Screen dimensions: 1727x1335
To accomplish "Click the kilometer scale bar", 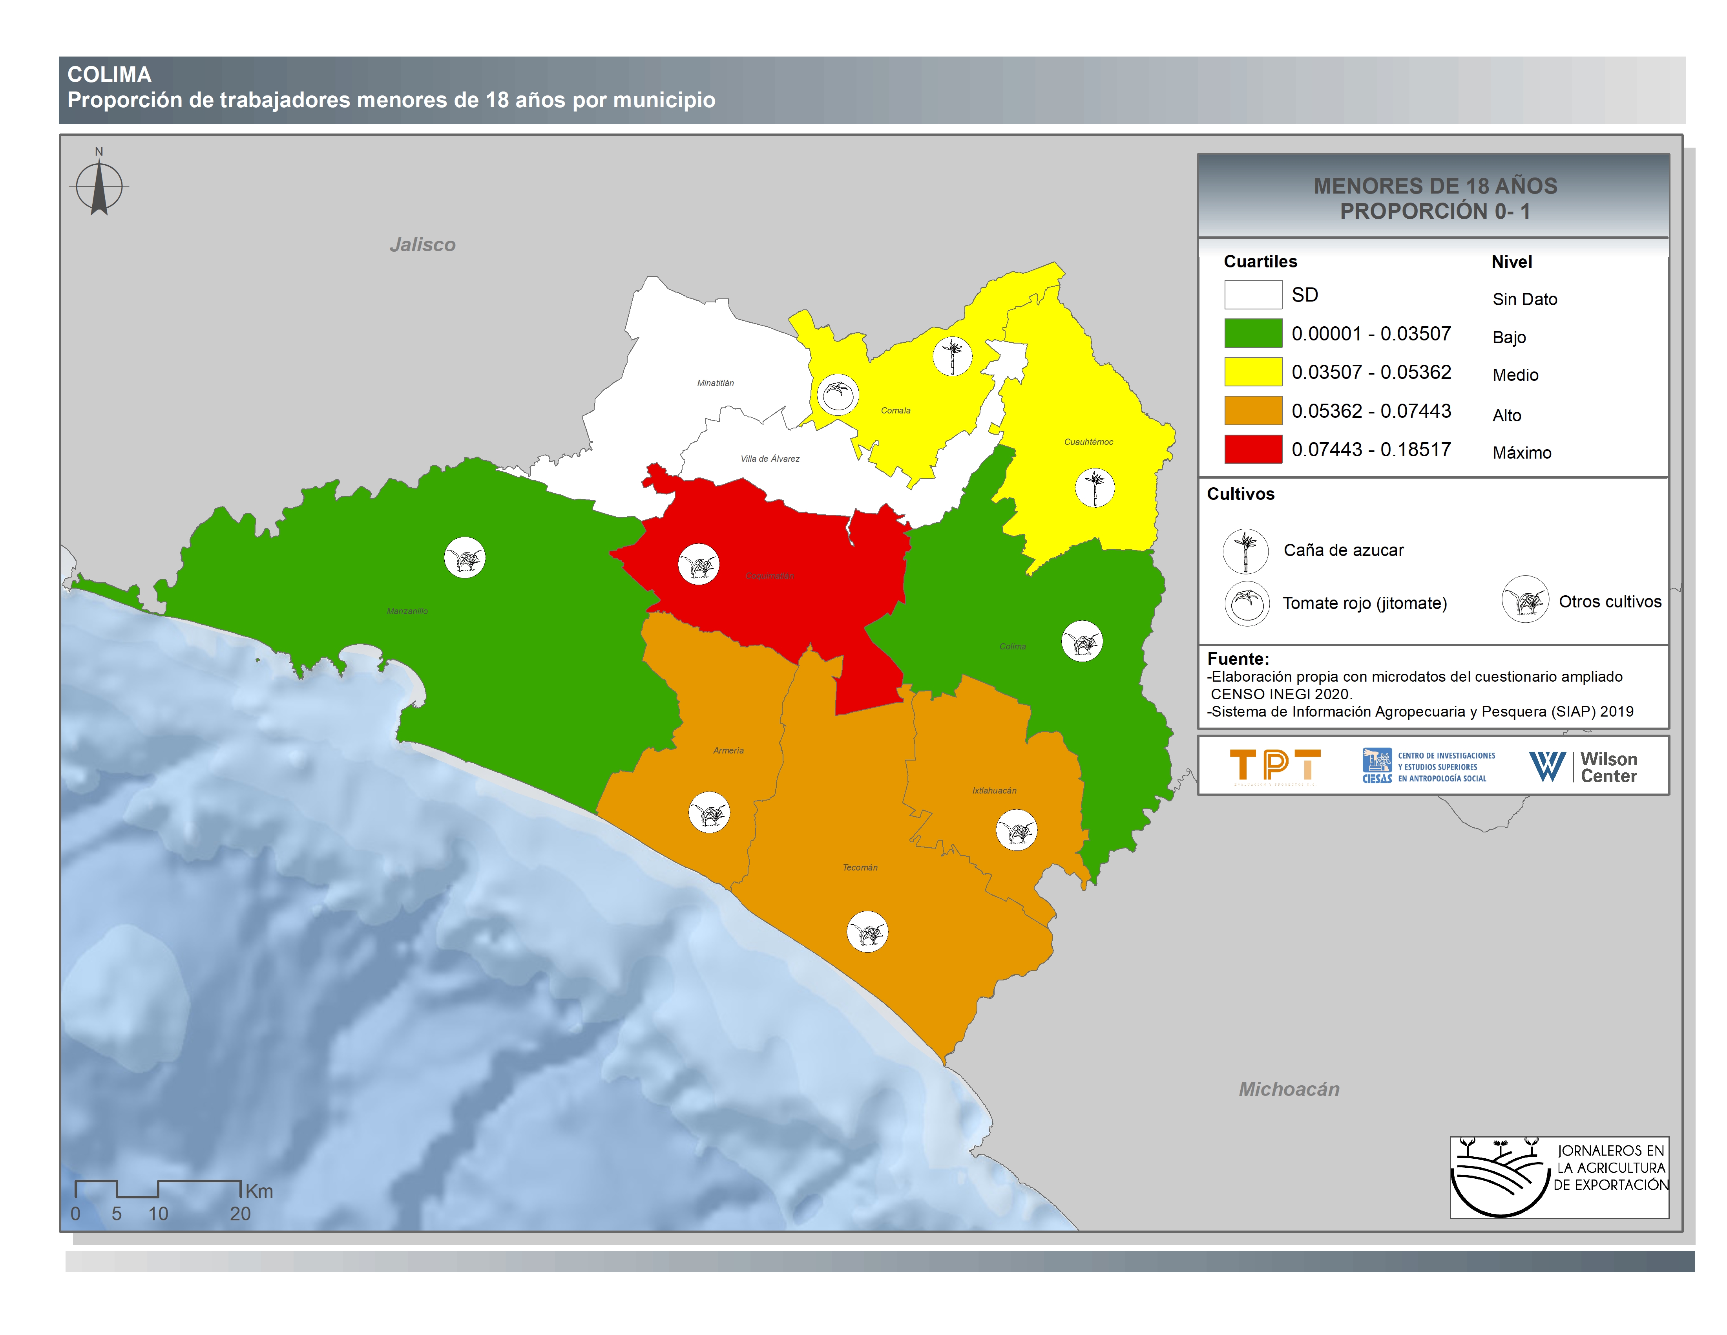I will pyautogui.click(x=157, y=1189).
